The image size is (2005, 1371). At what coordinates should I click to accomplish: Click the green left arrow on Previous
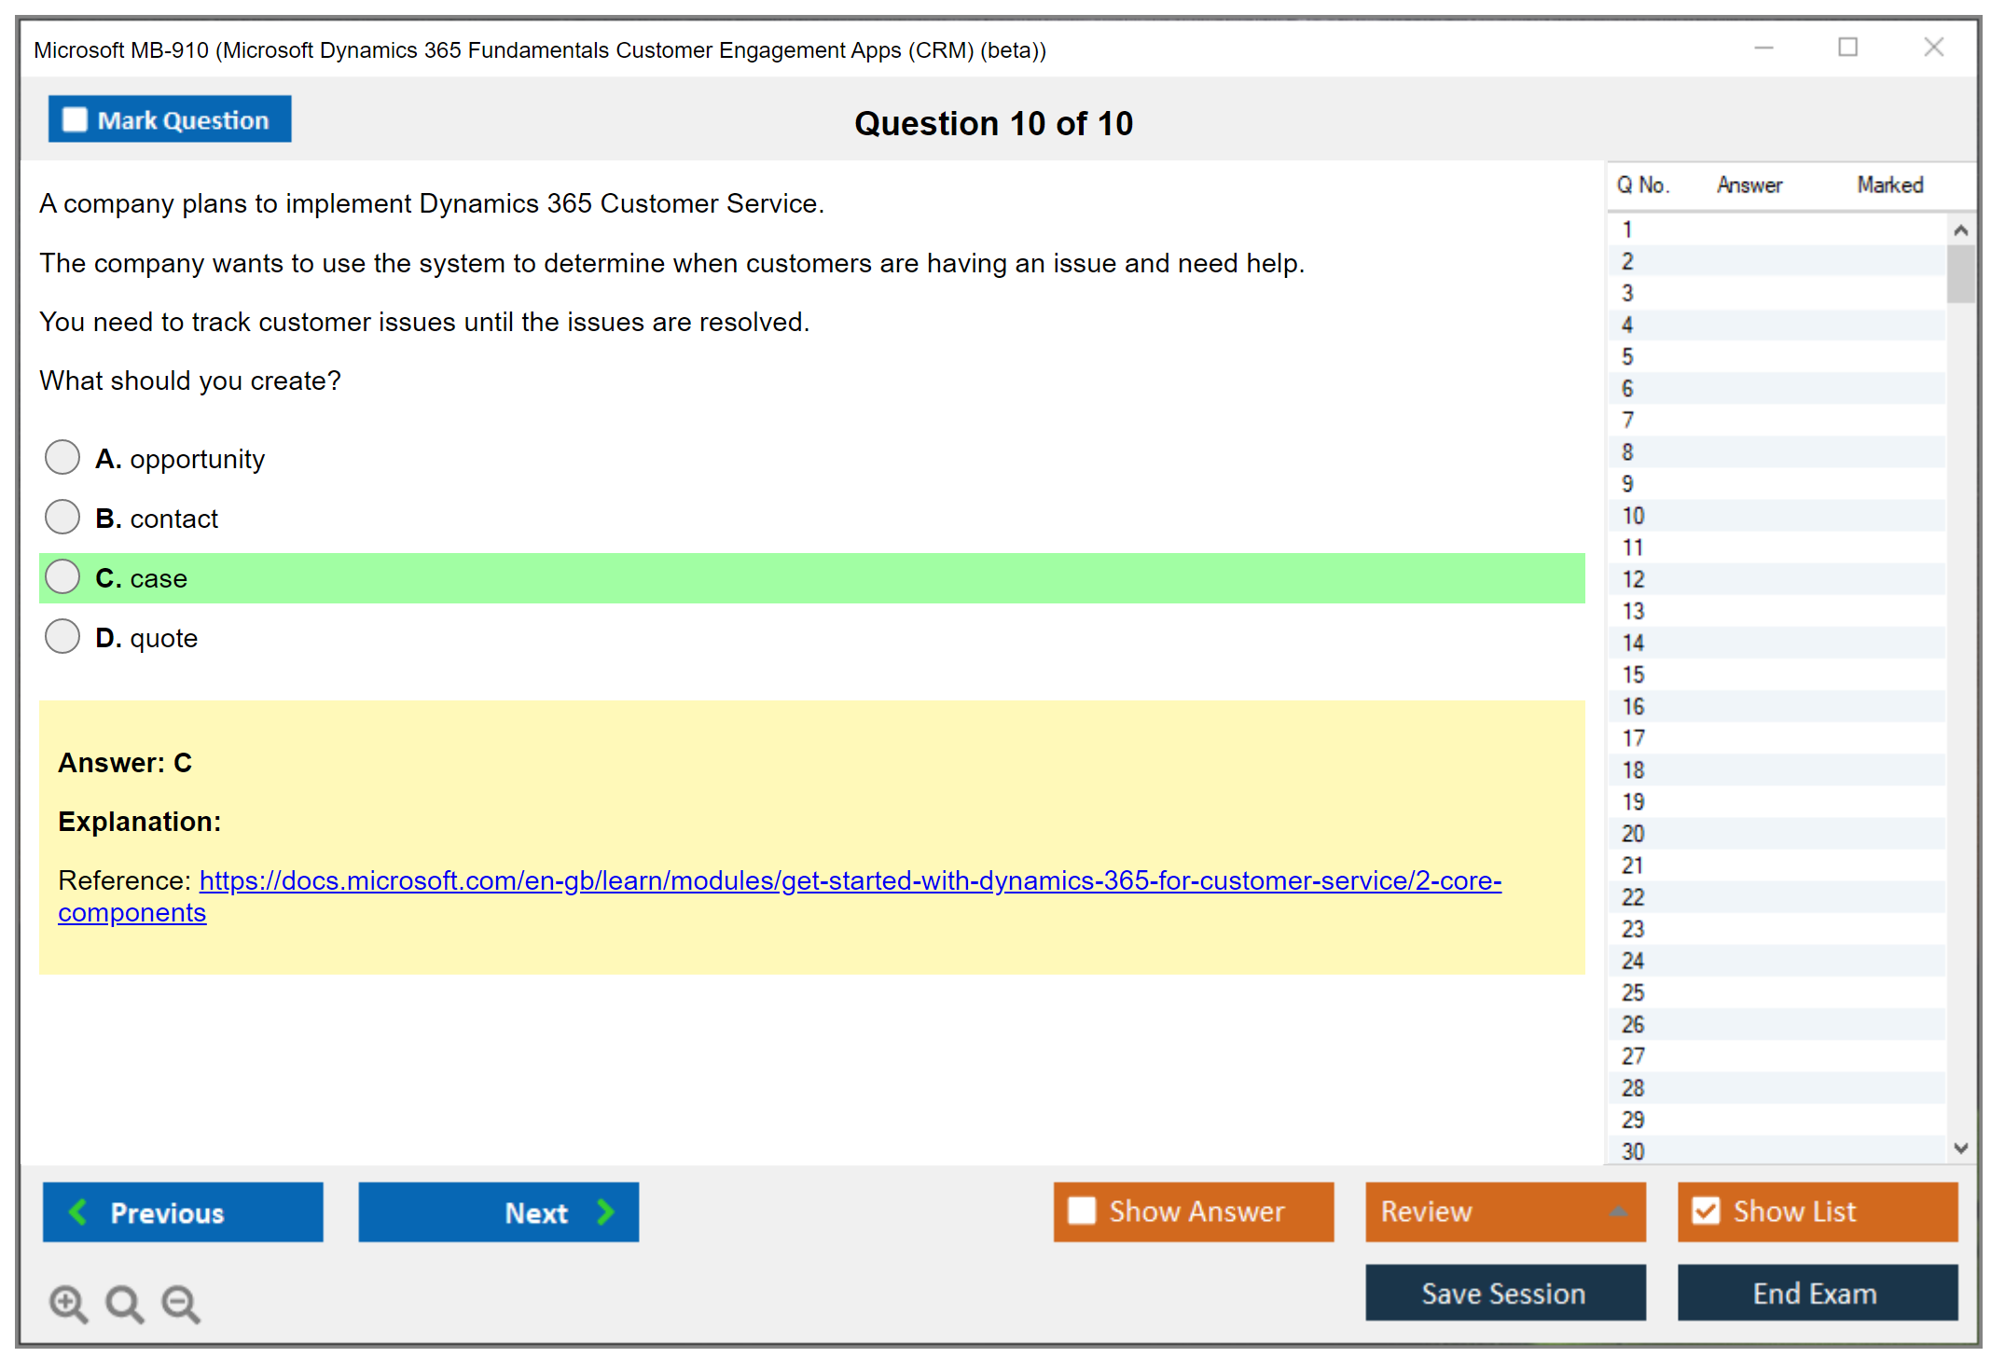pos(78,1212)
